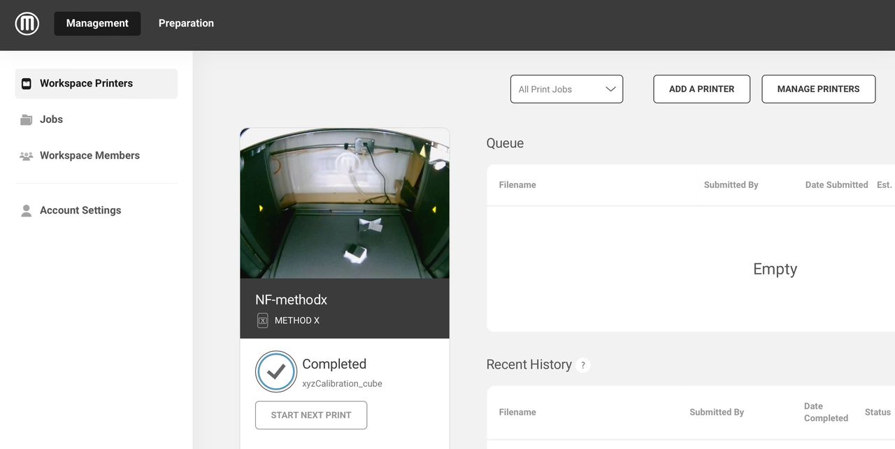Click the NF-methodx printer name
This screenshot has height=449, width=895.
[x=291, y=300]
